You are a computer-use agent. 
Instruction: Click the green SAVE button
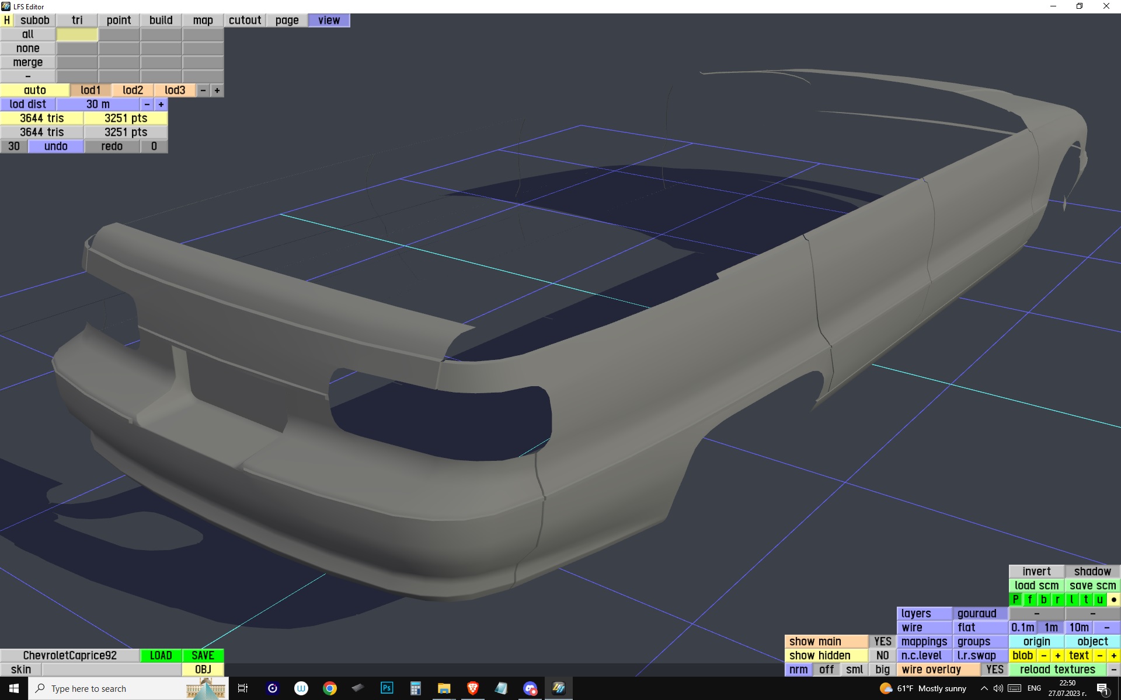pyautogui.click(x=203, y=656)
